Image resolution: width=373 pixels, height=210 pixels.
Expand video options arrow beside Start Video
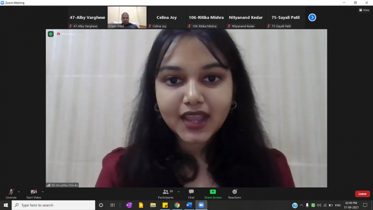pos(43,191)
